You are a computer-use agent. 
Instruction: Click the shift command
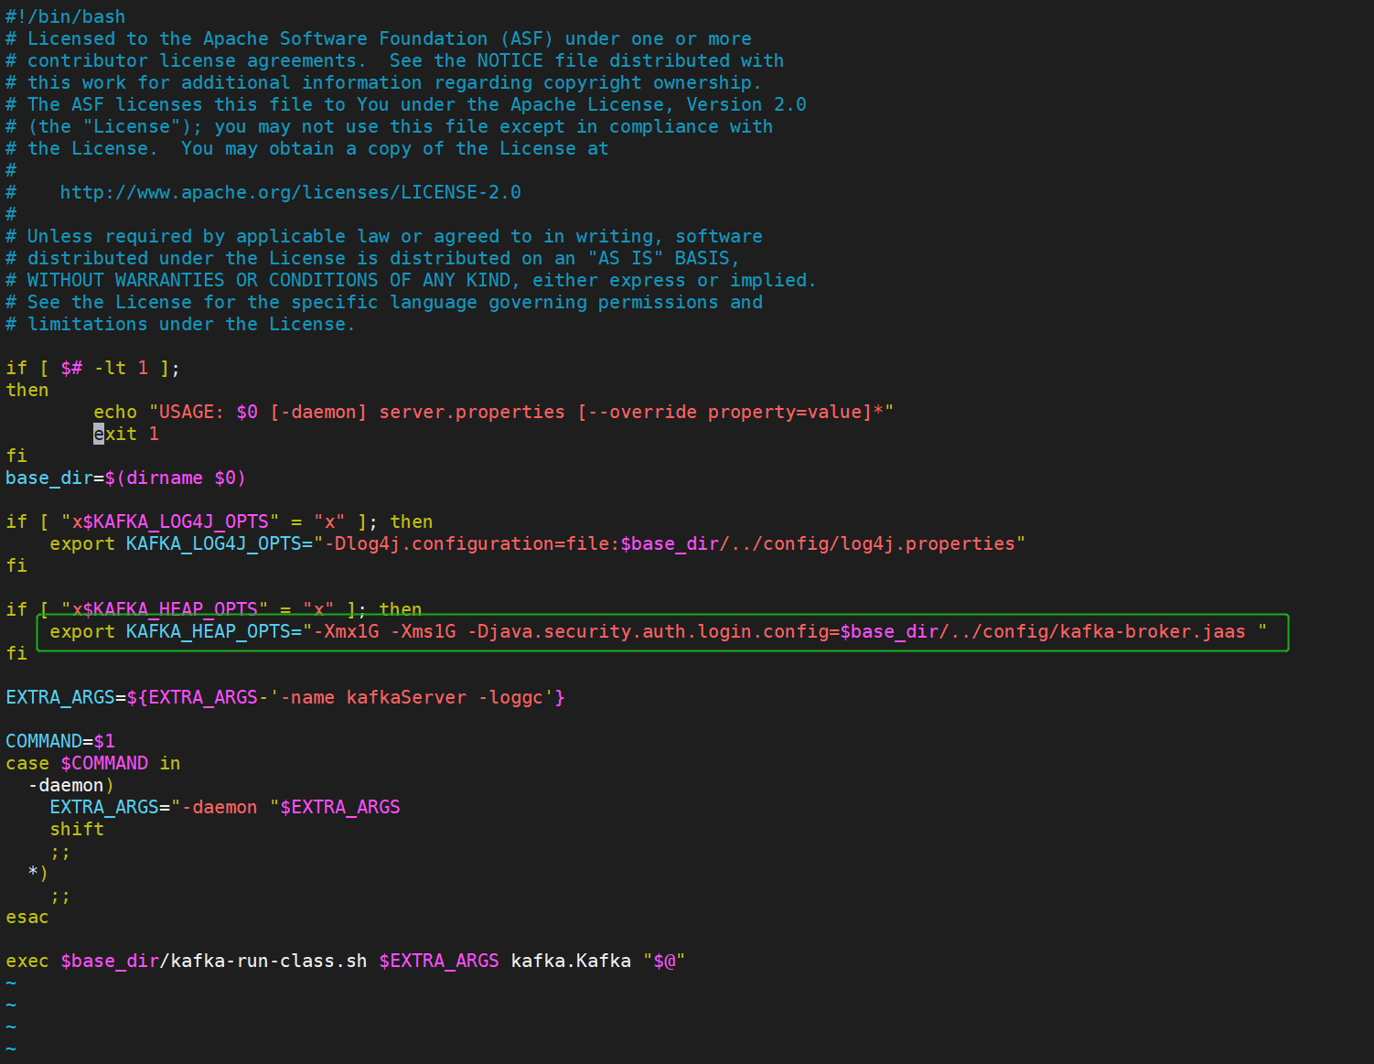click(77, 830)
